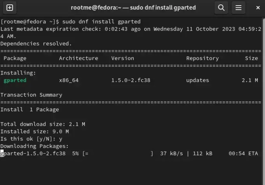Click the '5%' progress percentage

pyautogui.click(x=75, y=154)
